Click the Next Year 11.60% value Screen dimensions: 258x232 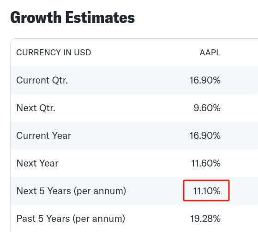pyautogui.click(x=206, y=163)
